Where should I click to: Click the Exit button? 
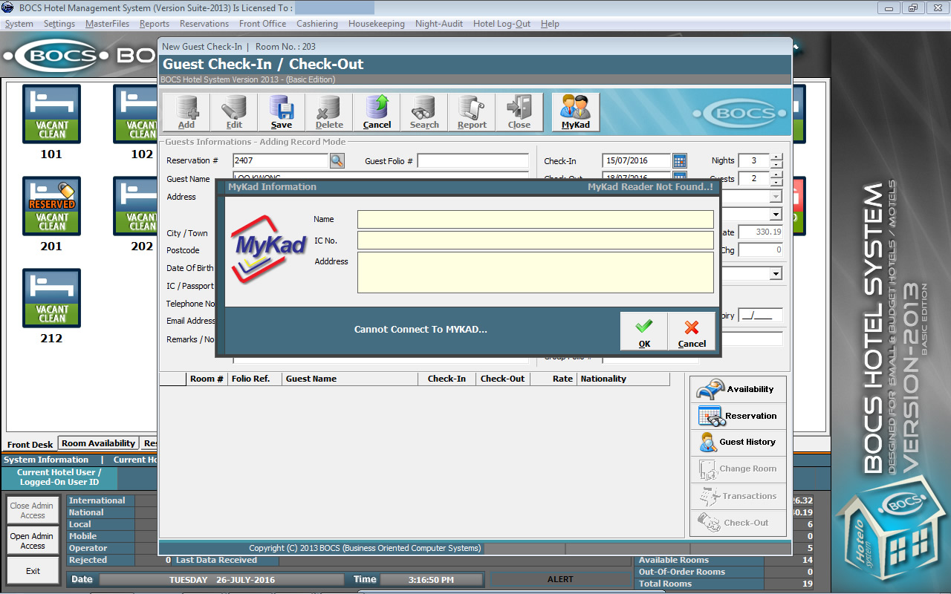tap(33, 571)
